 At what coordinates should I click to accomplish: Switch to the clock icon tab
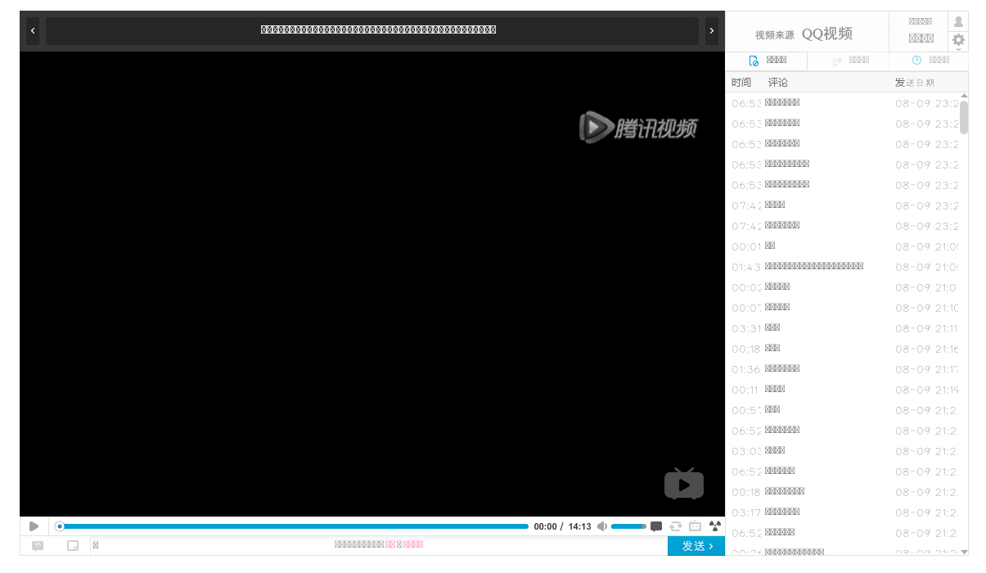tap(929, 61)
